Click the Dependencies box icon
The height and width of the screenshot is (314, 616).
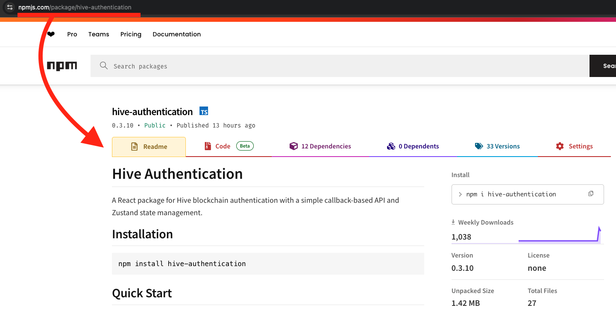[x=293, y=146]
